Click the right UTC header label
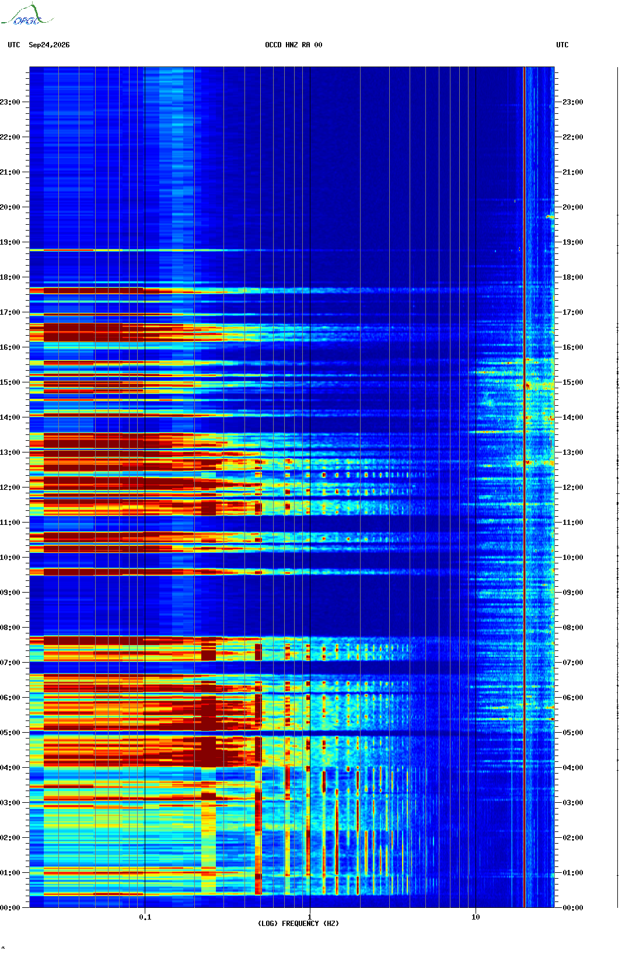643x954 pixels. click(x=562, y=45)
